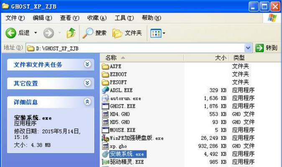Viewport: 282px width, 167px height.
Task: Select the AXPE folder icon
Action: coord(105,66)
